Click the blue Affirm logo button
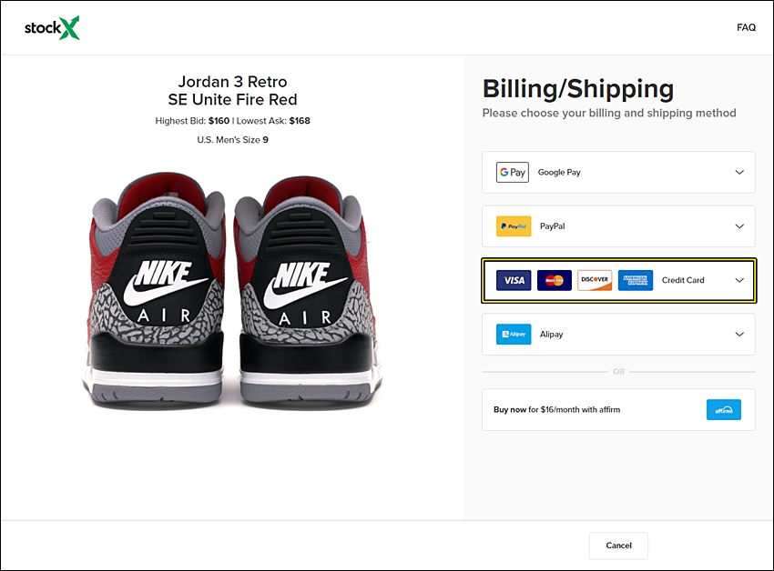 point(724,410)
